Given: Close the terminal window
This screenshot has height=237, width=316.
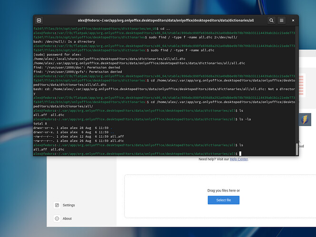Looking at the screenshot, I should pos(293,20).
